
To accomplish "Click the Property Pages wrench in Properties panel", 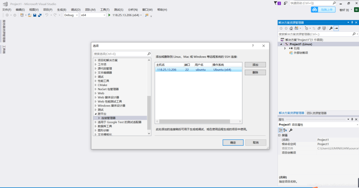I will (x=291, y=130).
